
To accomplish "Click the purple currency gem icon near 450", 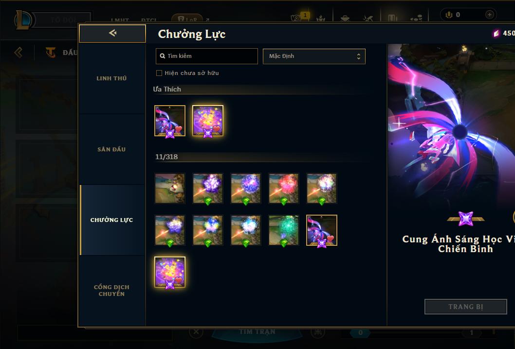I will click(x=496, y=33).
